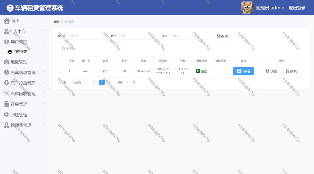314x174 pixels.
Task: Click the admin avatar picture
Action: [247, 8]
